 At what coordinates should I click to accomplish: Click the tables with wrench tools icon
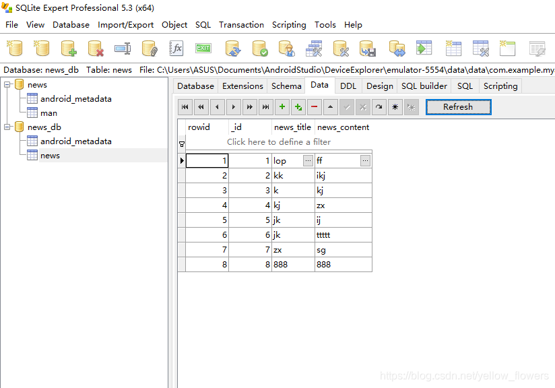pyautogui.click(x=314, y=48)
